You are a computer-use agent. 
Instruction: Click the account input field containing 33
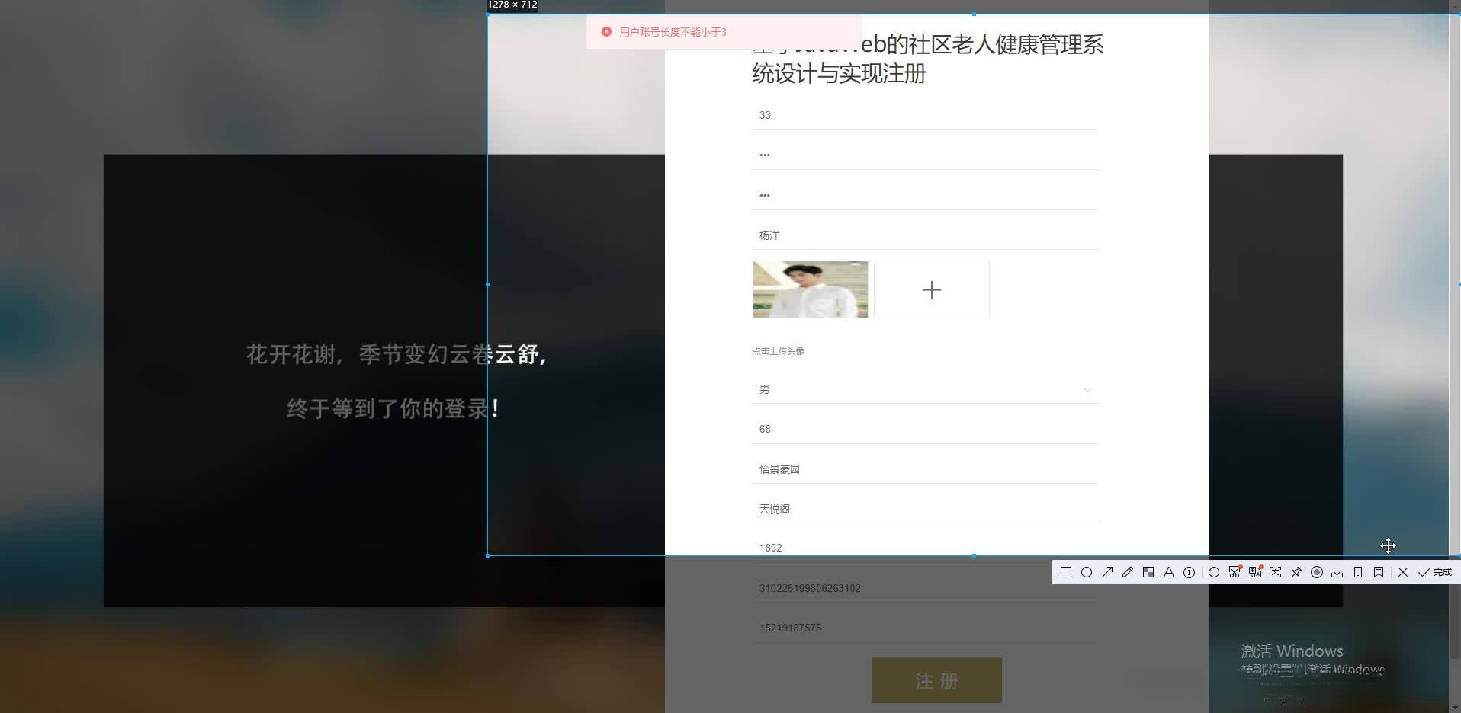point(924,115)
